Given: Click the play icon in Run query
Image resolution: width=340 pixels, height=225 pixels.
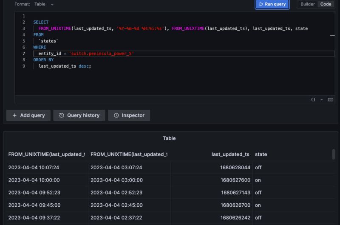Looking at the screenshot, I should (x=261, y=4).
